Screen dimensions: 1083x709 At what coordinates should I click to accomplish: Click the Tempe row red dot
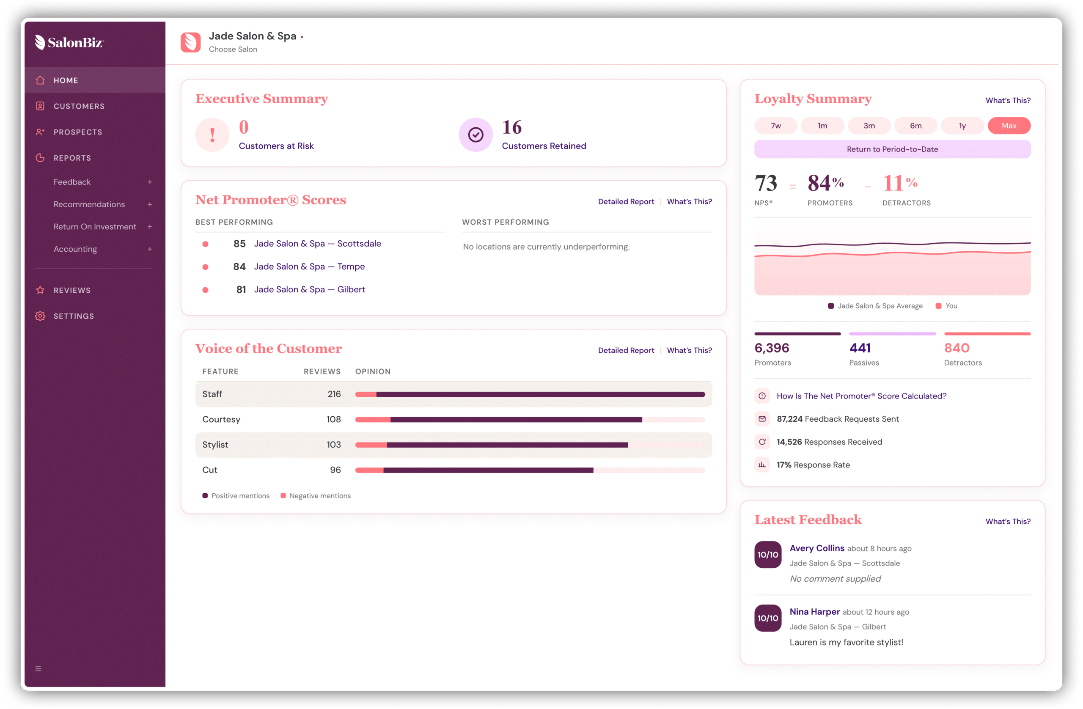pos(205,267)
